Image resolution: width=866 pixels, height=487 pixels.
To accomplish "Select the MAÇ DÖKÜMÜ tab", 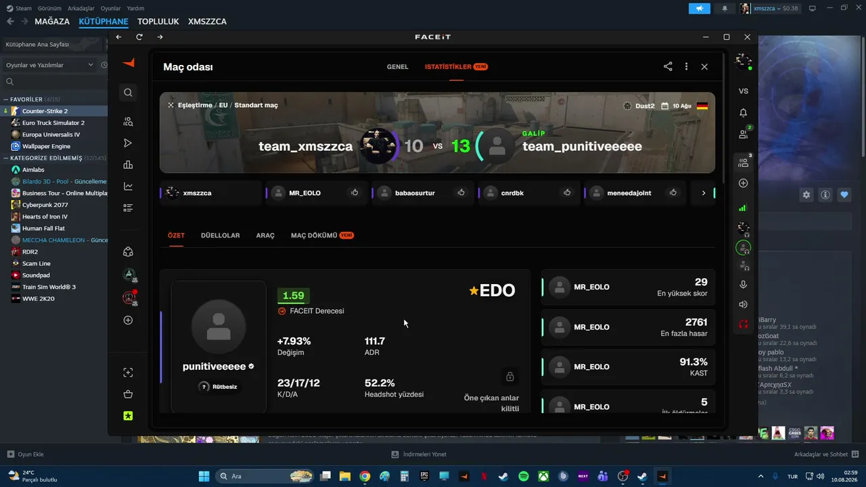I will point(322,235).
